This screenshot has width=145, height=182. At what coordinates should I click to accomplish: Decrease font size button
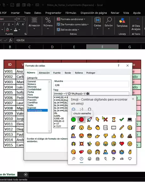tap(23, 24)
